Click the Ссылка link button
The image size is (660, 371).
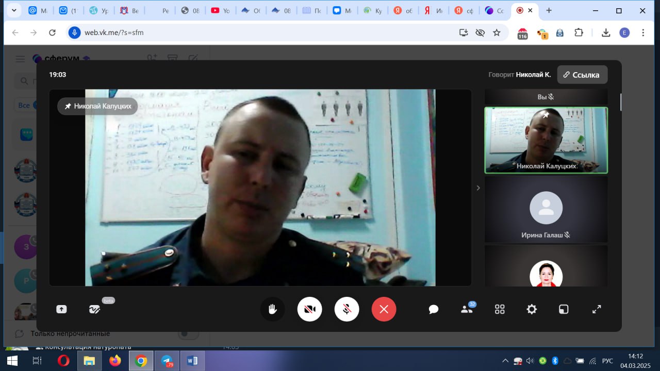coord(582,75)
